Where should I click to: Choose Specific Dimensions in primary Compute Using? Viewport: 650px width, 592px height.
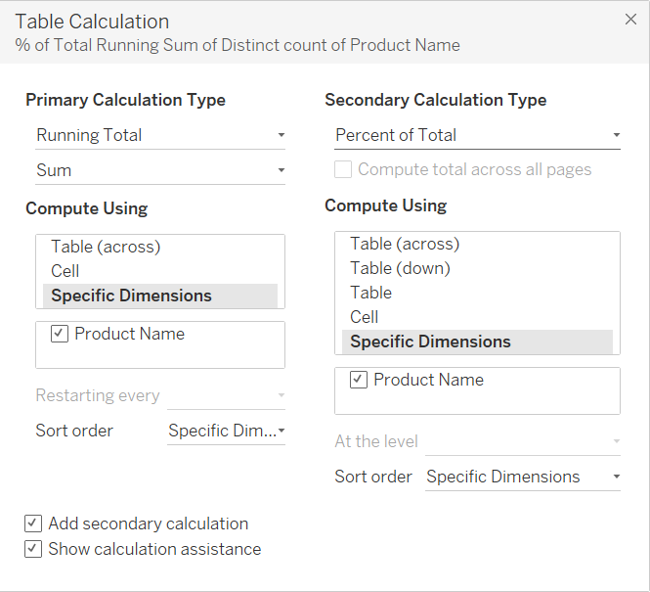point(131,296)
